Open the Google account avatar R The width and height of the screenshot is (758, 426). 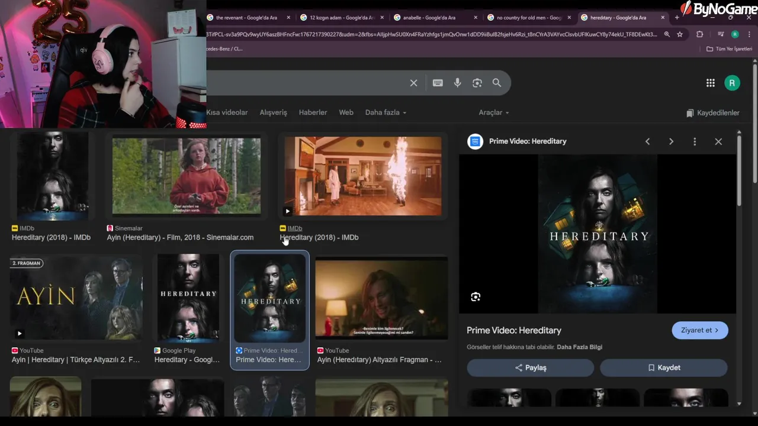732,83
